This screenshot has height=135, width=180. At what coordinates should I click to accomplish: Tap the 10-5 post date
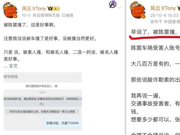point(26,15)
